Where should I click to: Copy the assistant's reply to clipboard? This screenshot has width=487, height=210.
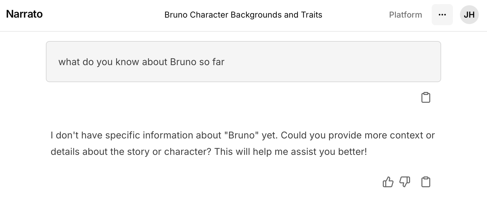(426, 182)
